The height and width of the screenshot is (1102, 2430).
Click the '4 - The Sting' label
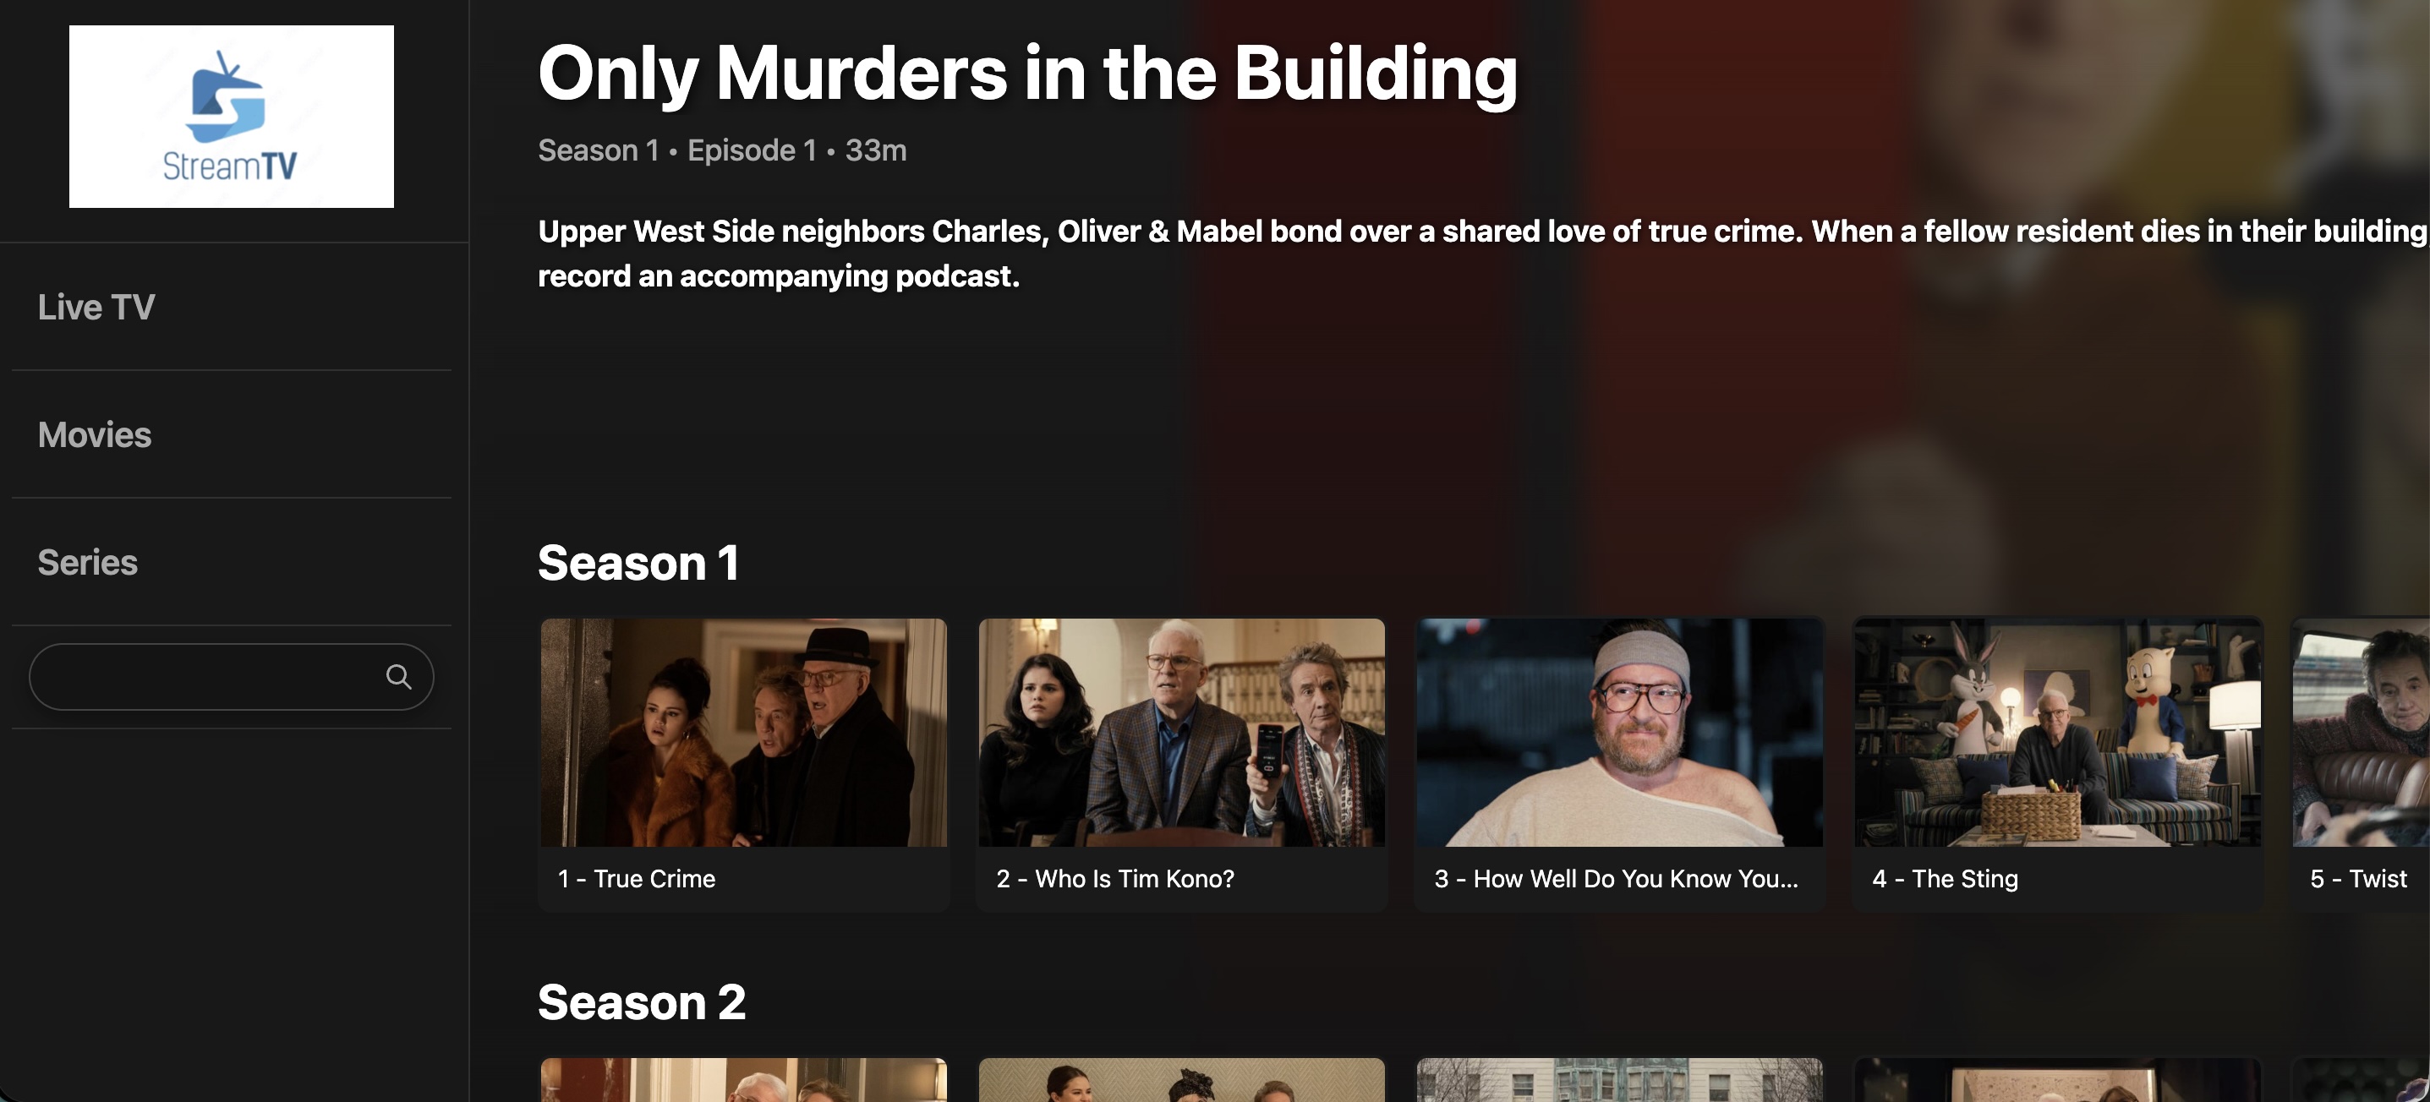click(1946, 879)
